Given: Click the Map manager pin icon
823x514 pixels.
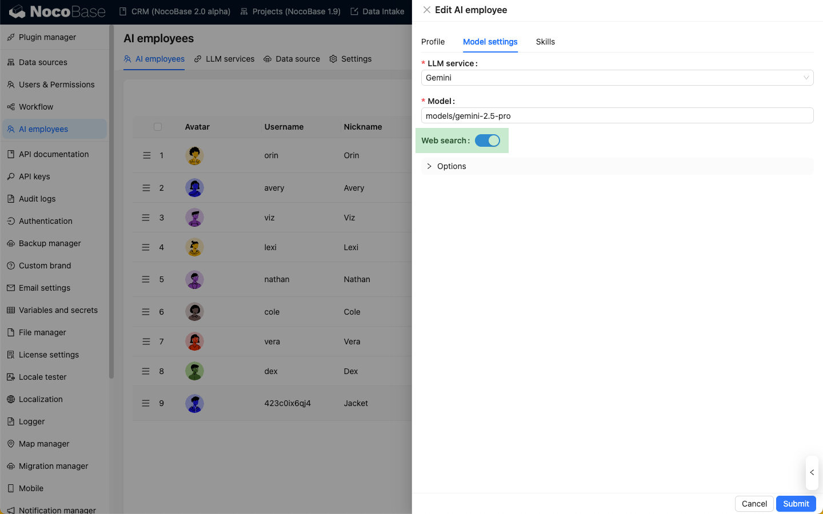Looking at the screenshot, I should click(11, 444).
